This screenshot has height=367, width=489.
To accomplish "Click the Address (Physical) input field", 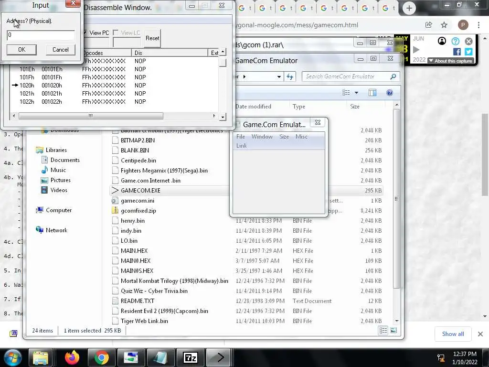I will pyautogui.click(x=41, y=35).
